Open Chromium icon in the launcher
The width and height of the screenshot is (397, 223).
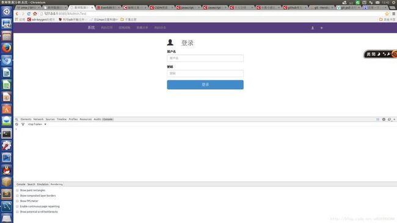tap(7, 60)
